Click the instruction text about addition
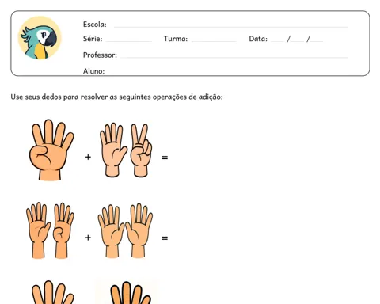This screenshot has height=304, width=380. point(116,97)
